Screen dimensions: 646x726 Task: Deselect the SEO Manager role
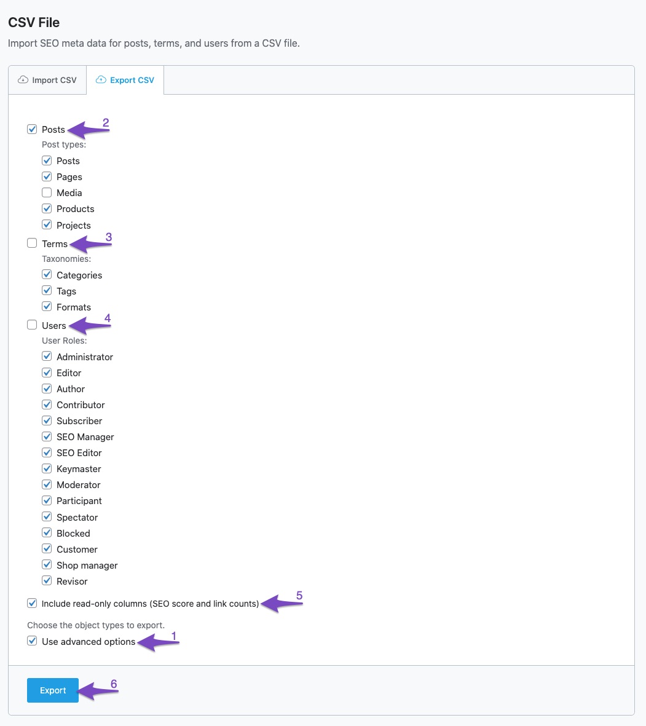click(x=47, y=436)
